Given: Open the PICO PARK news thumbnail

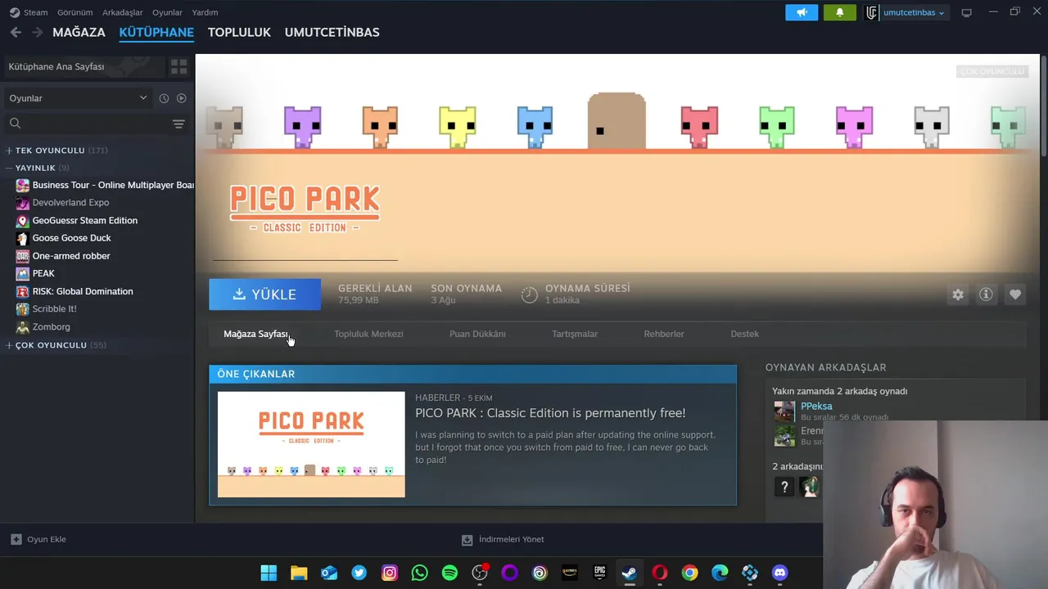Looking at the screenshot, I should click(311, 444).
